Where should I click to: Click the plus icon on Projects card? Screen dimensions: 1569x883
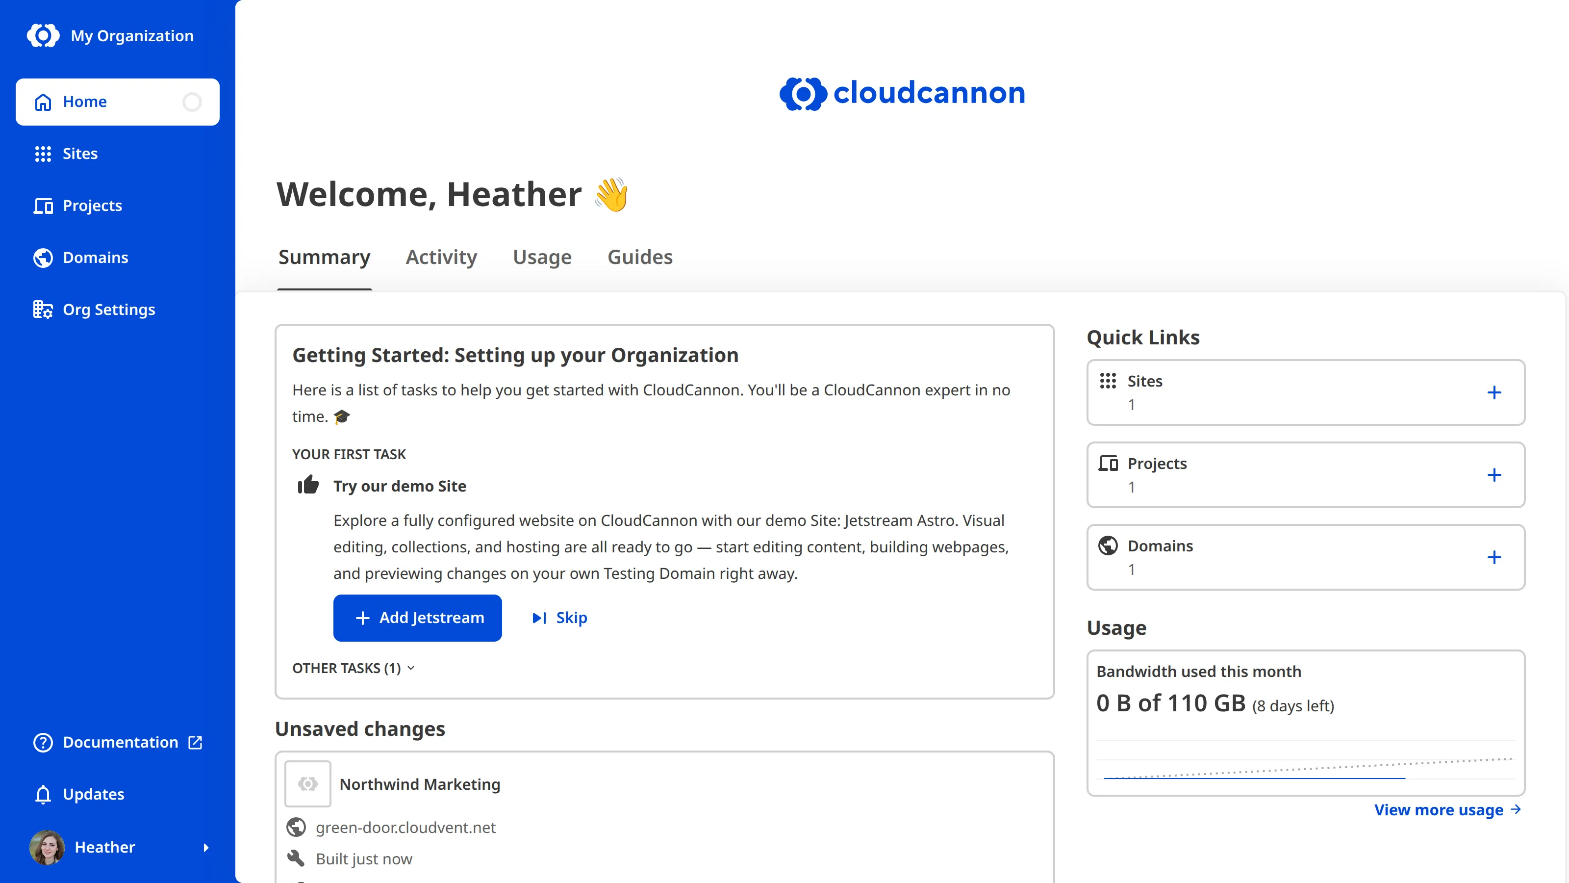point(1493,475)
